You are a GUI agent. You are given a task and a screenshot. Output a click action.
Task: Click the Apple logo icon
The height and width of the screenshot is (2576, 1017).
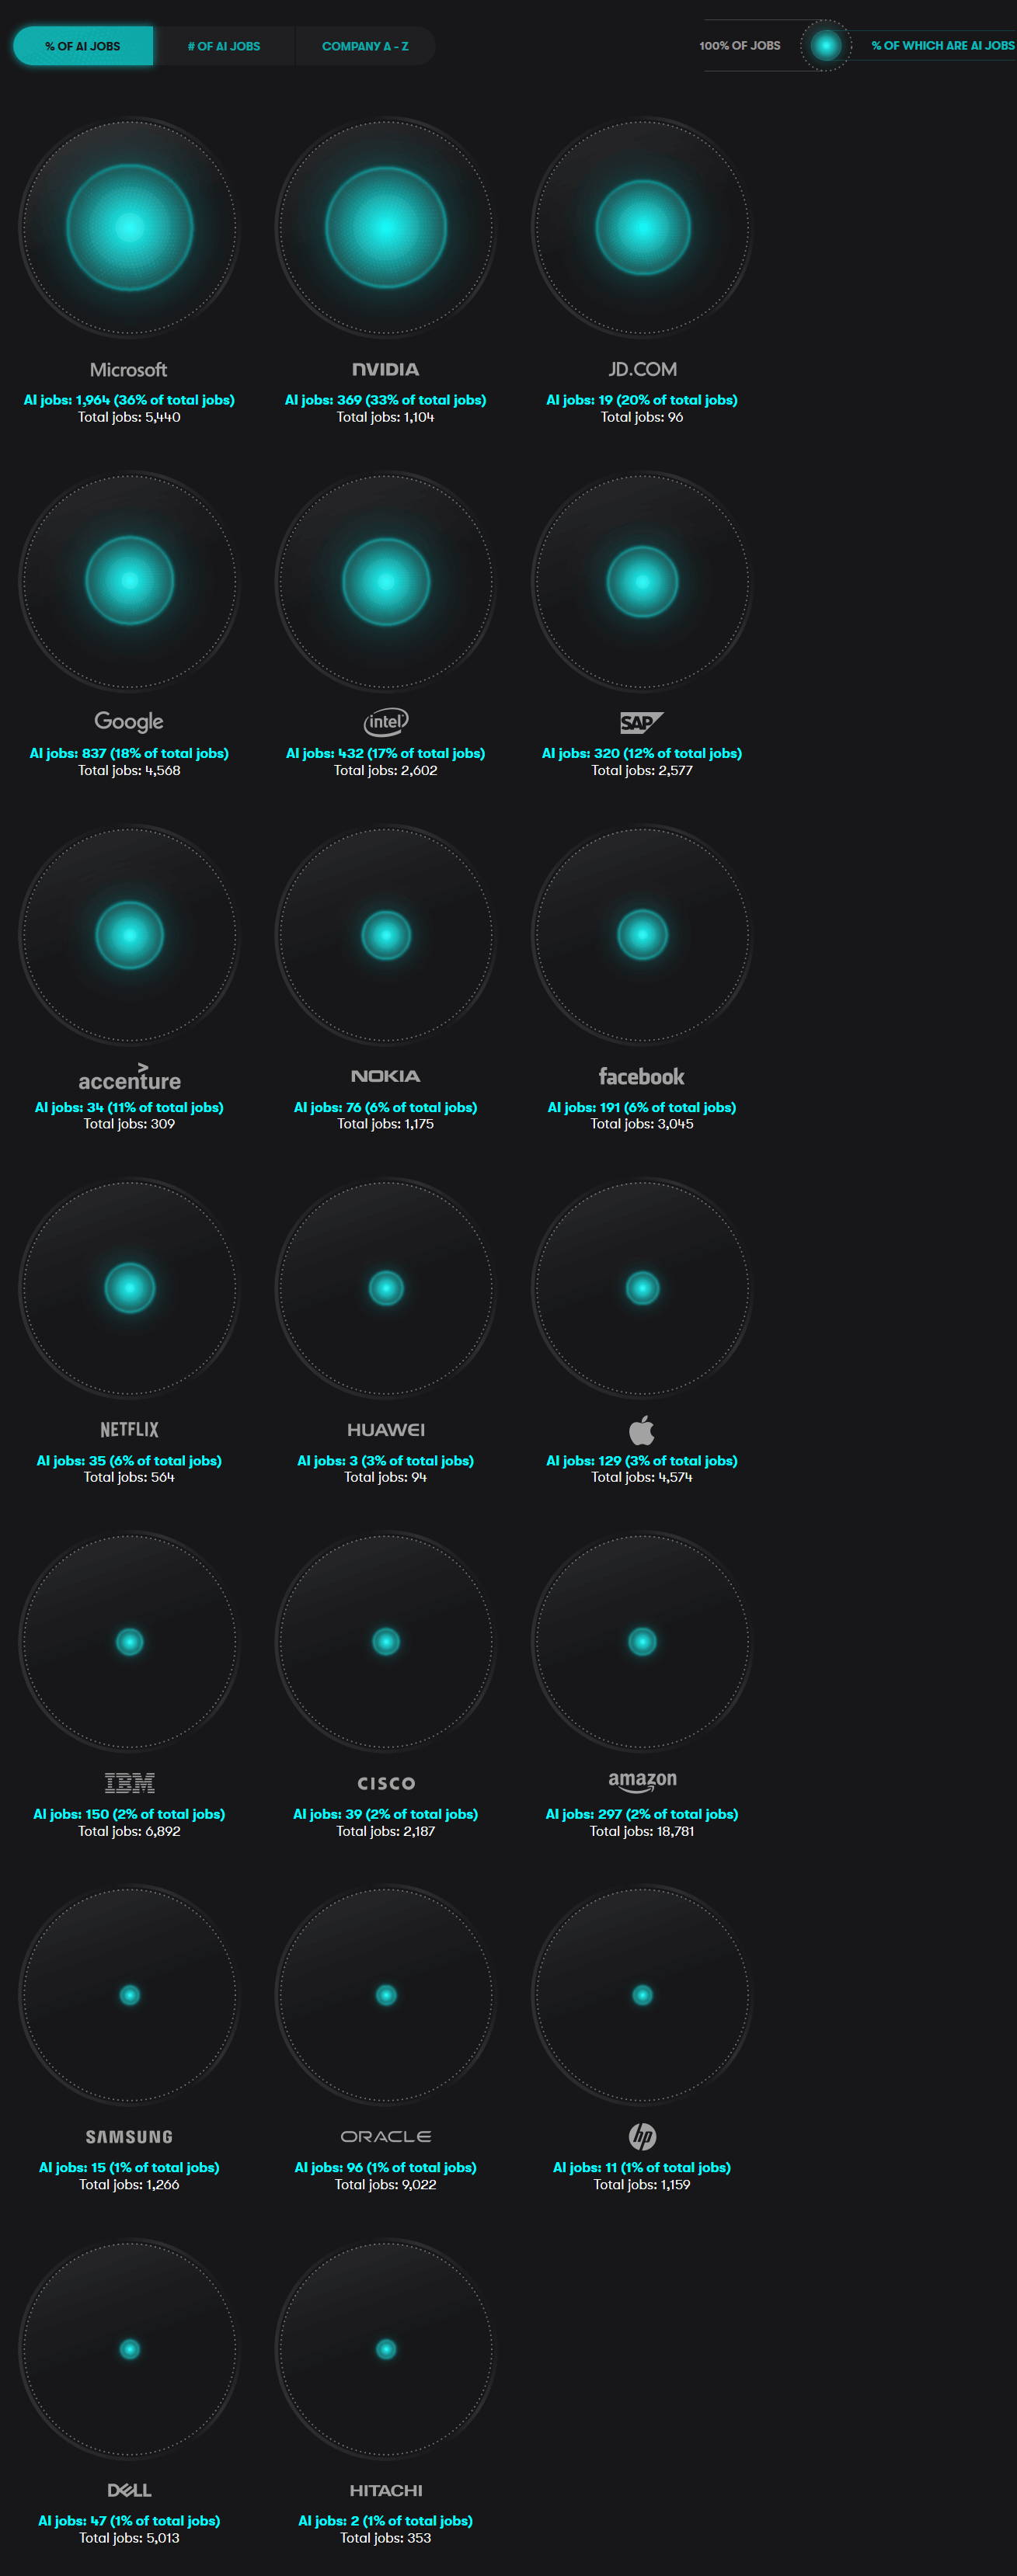(642, 1429)
